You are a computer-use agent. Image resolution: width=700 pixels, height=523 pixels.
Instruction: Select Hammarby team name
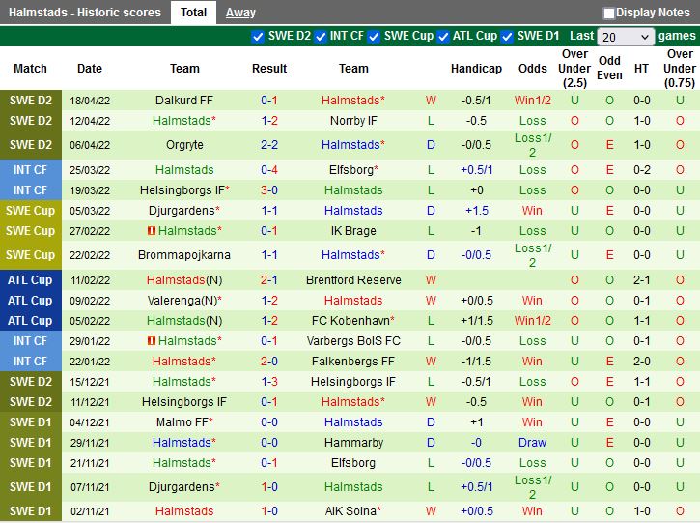pyautogui.click(x=353, y=443)
